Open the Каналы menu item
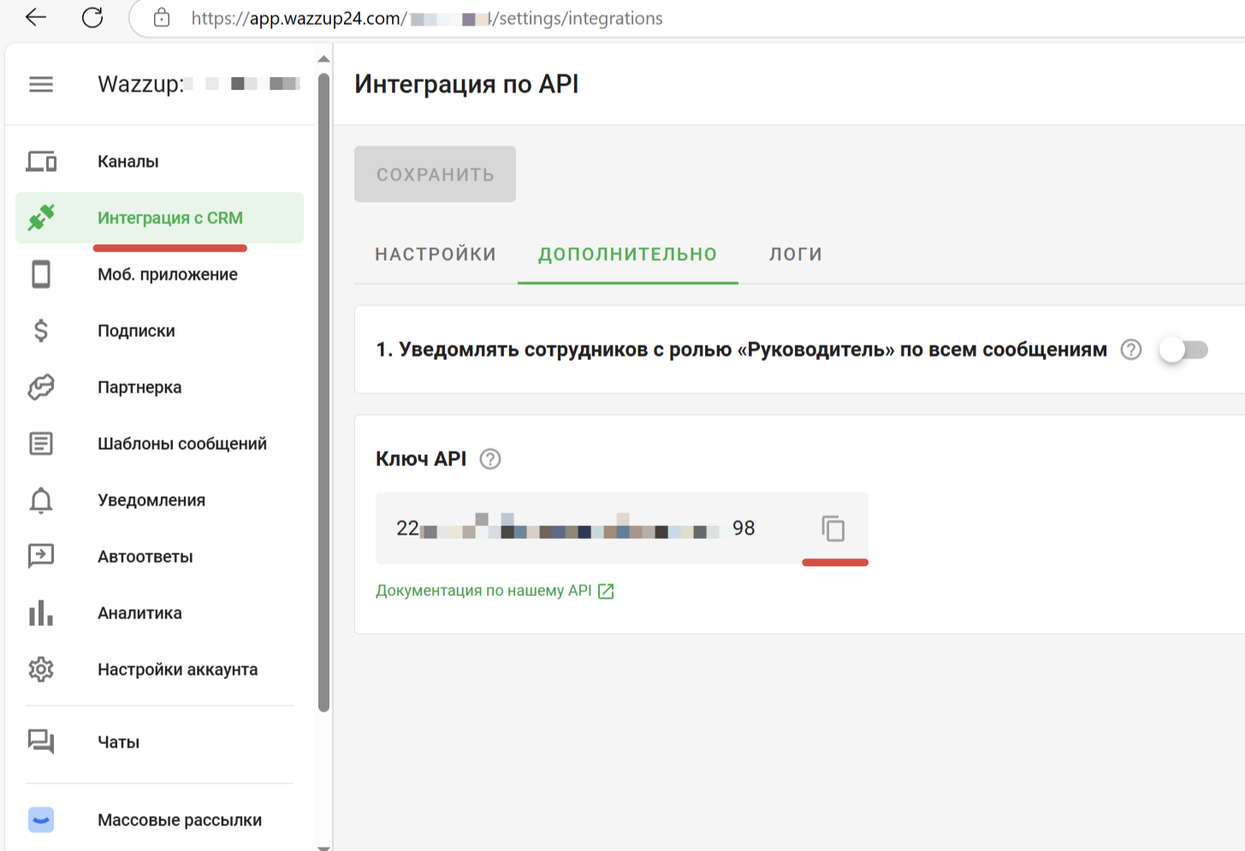Viewport: 1245px width, 851px height. [159, 161]
